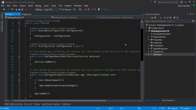Screen dimensions: 196x110
Task: Click the Save All toolbar icon
Action: click(22, 9)
